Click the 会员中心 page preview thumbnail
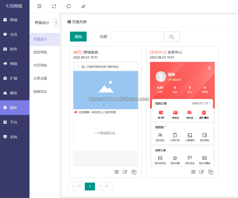Image resolution: width=238 pixels, height=198 pixels. [x=182, y=114]
